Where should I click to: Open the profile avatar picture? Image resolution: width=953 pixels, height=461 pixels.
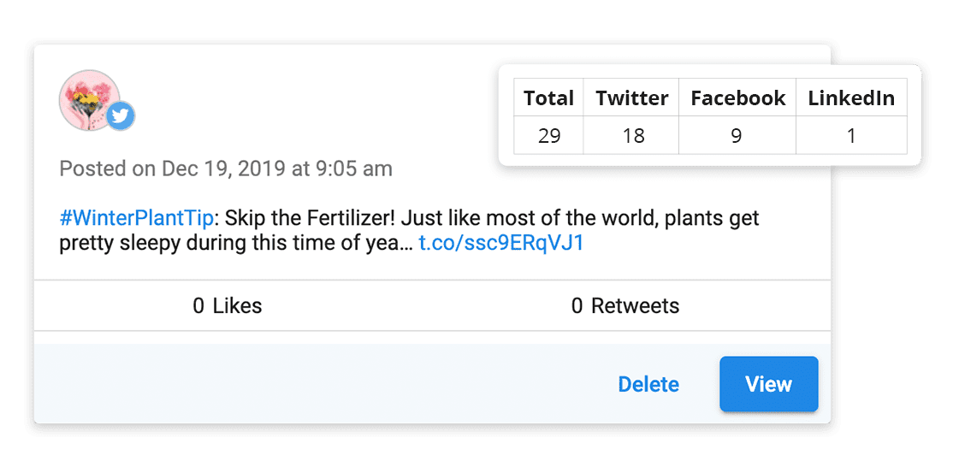(86, 98)
